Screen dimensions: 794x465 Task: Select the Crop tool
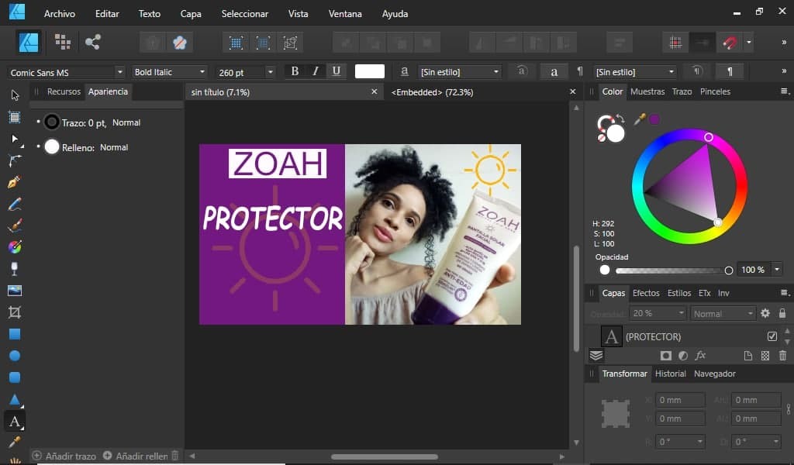(x=15, y=312)
